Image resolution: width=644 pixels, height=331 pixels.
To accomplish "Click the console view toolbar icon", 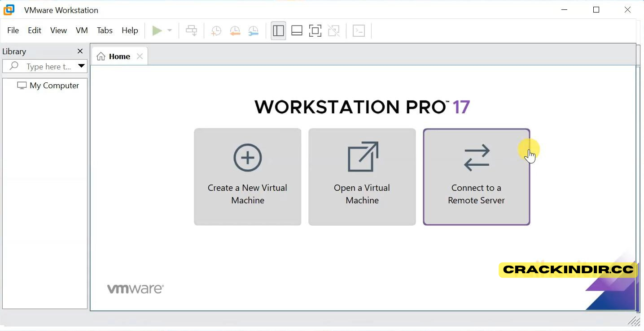I will (x=359, y=30).
